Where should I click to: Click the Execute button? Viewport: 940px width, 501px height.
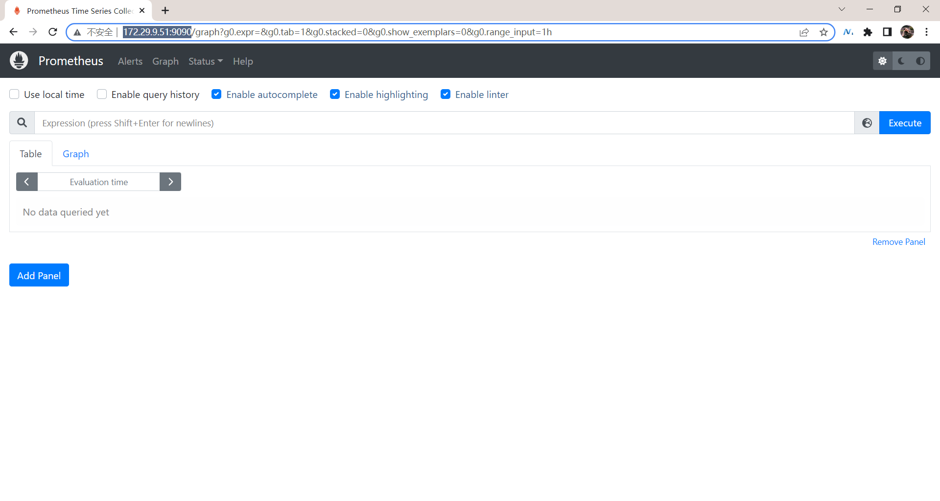click(x=905, y=123)
